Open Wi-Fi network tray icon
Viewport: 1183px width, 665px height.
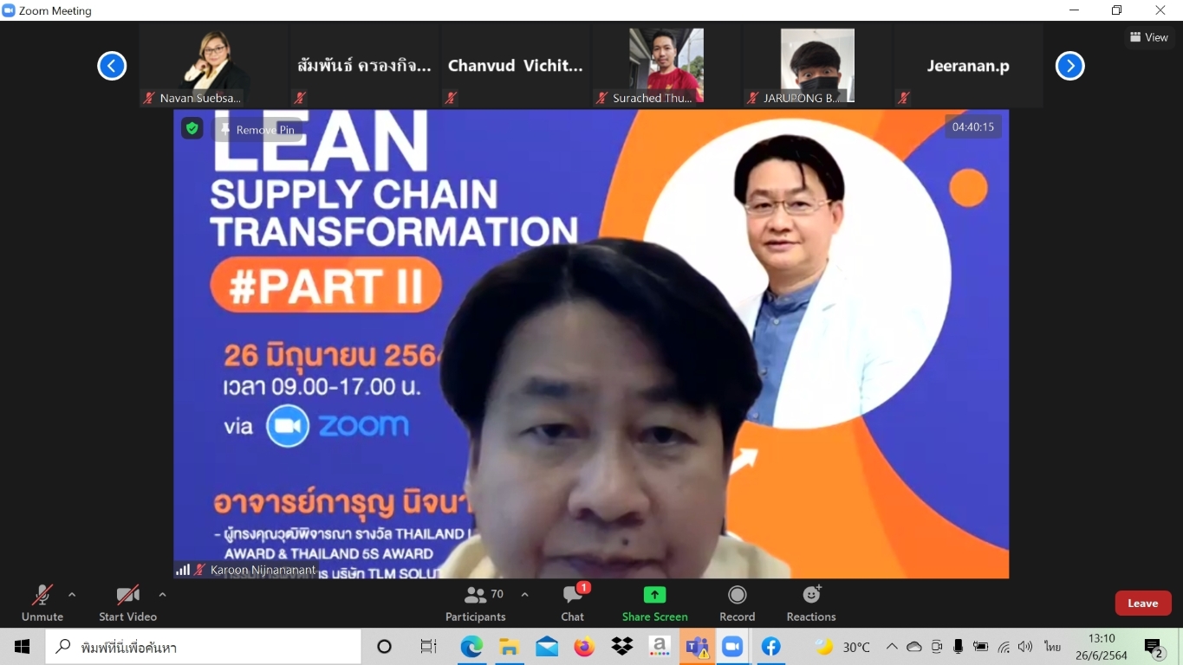tap(1004, 647)
